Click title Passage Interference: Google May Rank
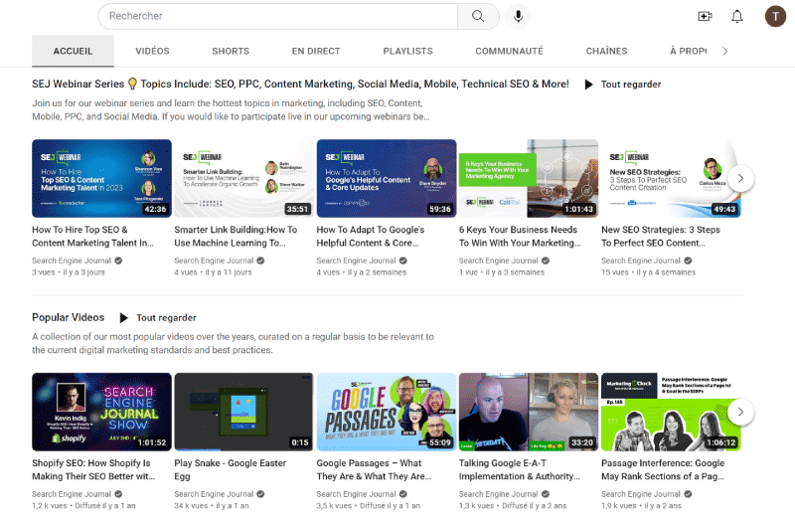The height and width of the screenshot is (527, 795). pos(663,469)
